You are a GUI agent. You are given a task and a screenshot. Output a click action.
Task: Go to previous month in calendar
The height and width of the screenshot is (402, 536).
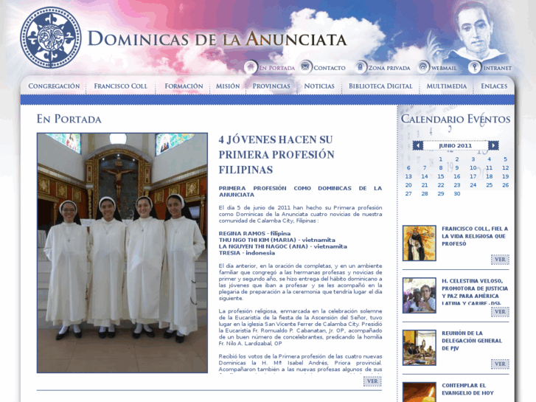[x=418, y=145]
